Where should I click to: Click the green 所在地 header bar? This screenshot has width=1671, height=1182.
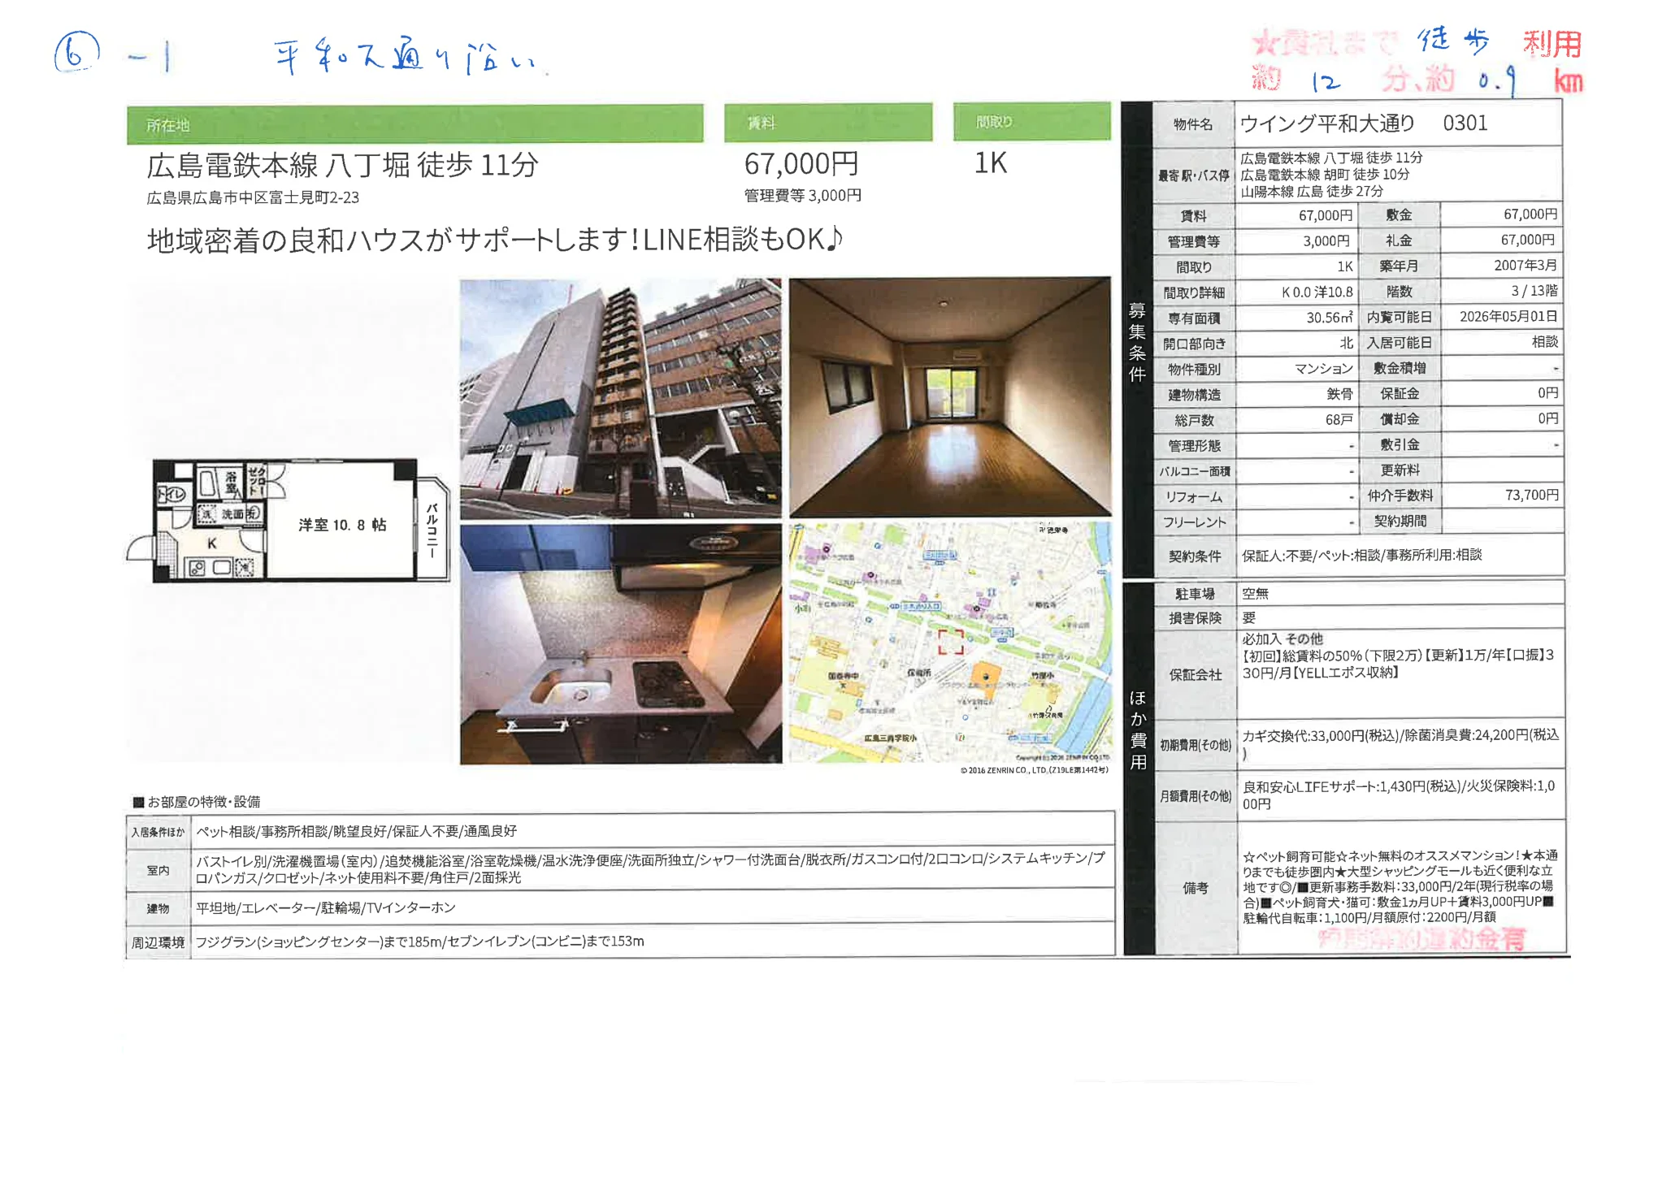[414, 123]
